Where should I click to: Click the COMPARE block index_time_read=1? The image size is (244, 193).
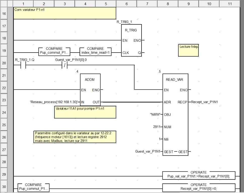(95, 51)
